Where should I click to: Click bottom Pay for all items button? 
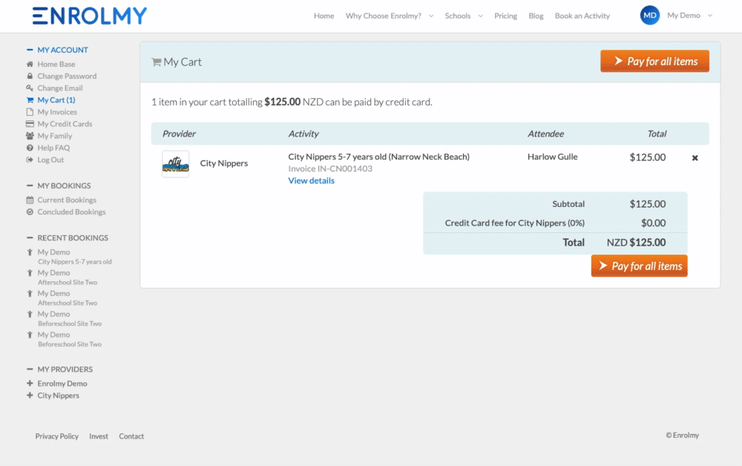[x=639, y=266]
